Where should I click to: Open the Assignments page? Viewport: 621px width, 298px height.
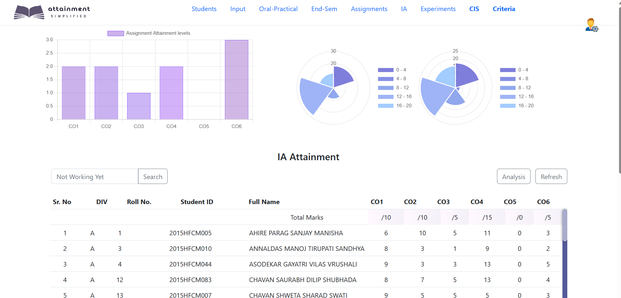(x=369, y=9)
